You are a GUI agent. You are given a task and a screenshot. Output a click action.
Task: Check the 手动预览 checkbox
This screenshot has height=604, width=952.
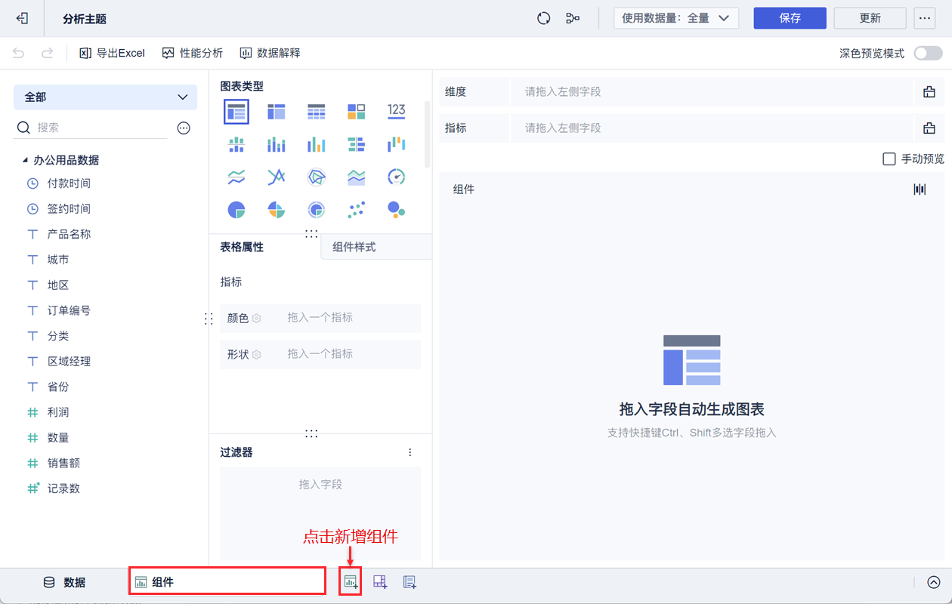tap(889, 159)
